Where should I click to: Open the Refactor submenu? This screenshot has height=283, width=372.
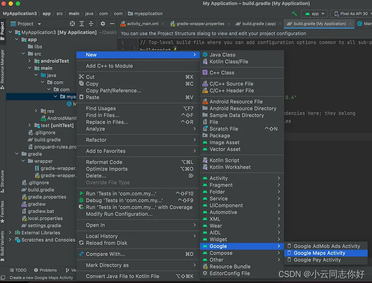click(138, 140)
